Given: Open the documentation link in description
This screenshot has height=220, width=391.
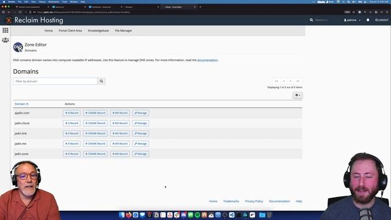Looking at the screenshot, I should pos(208,60).
